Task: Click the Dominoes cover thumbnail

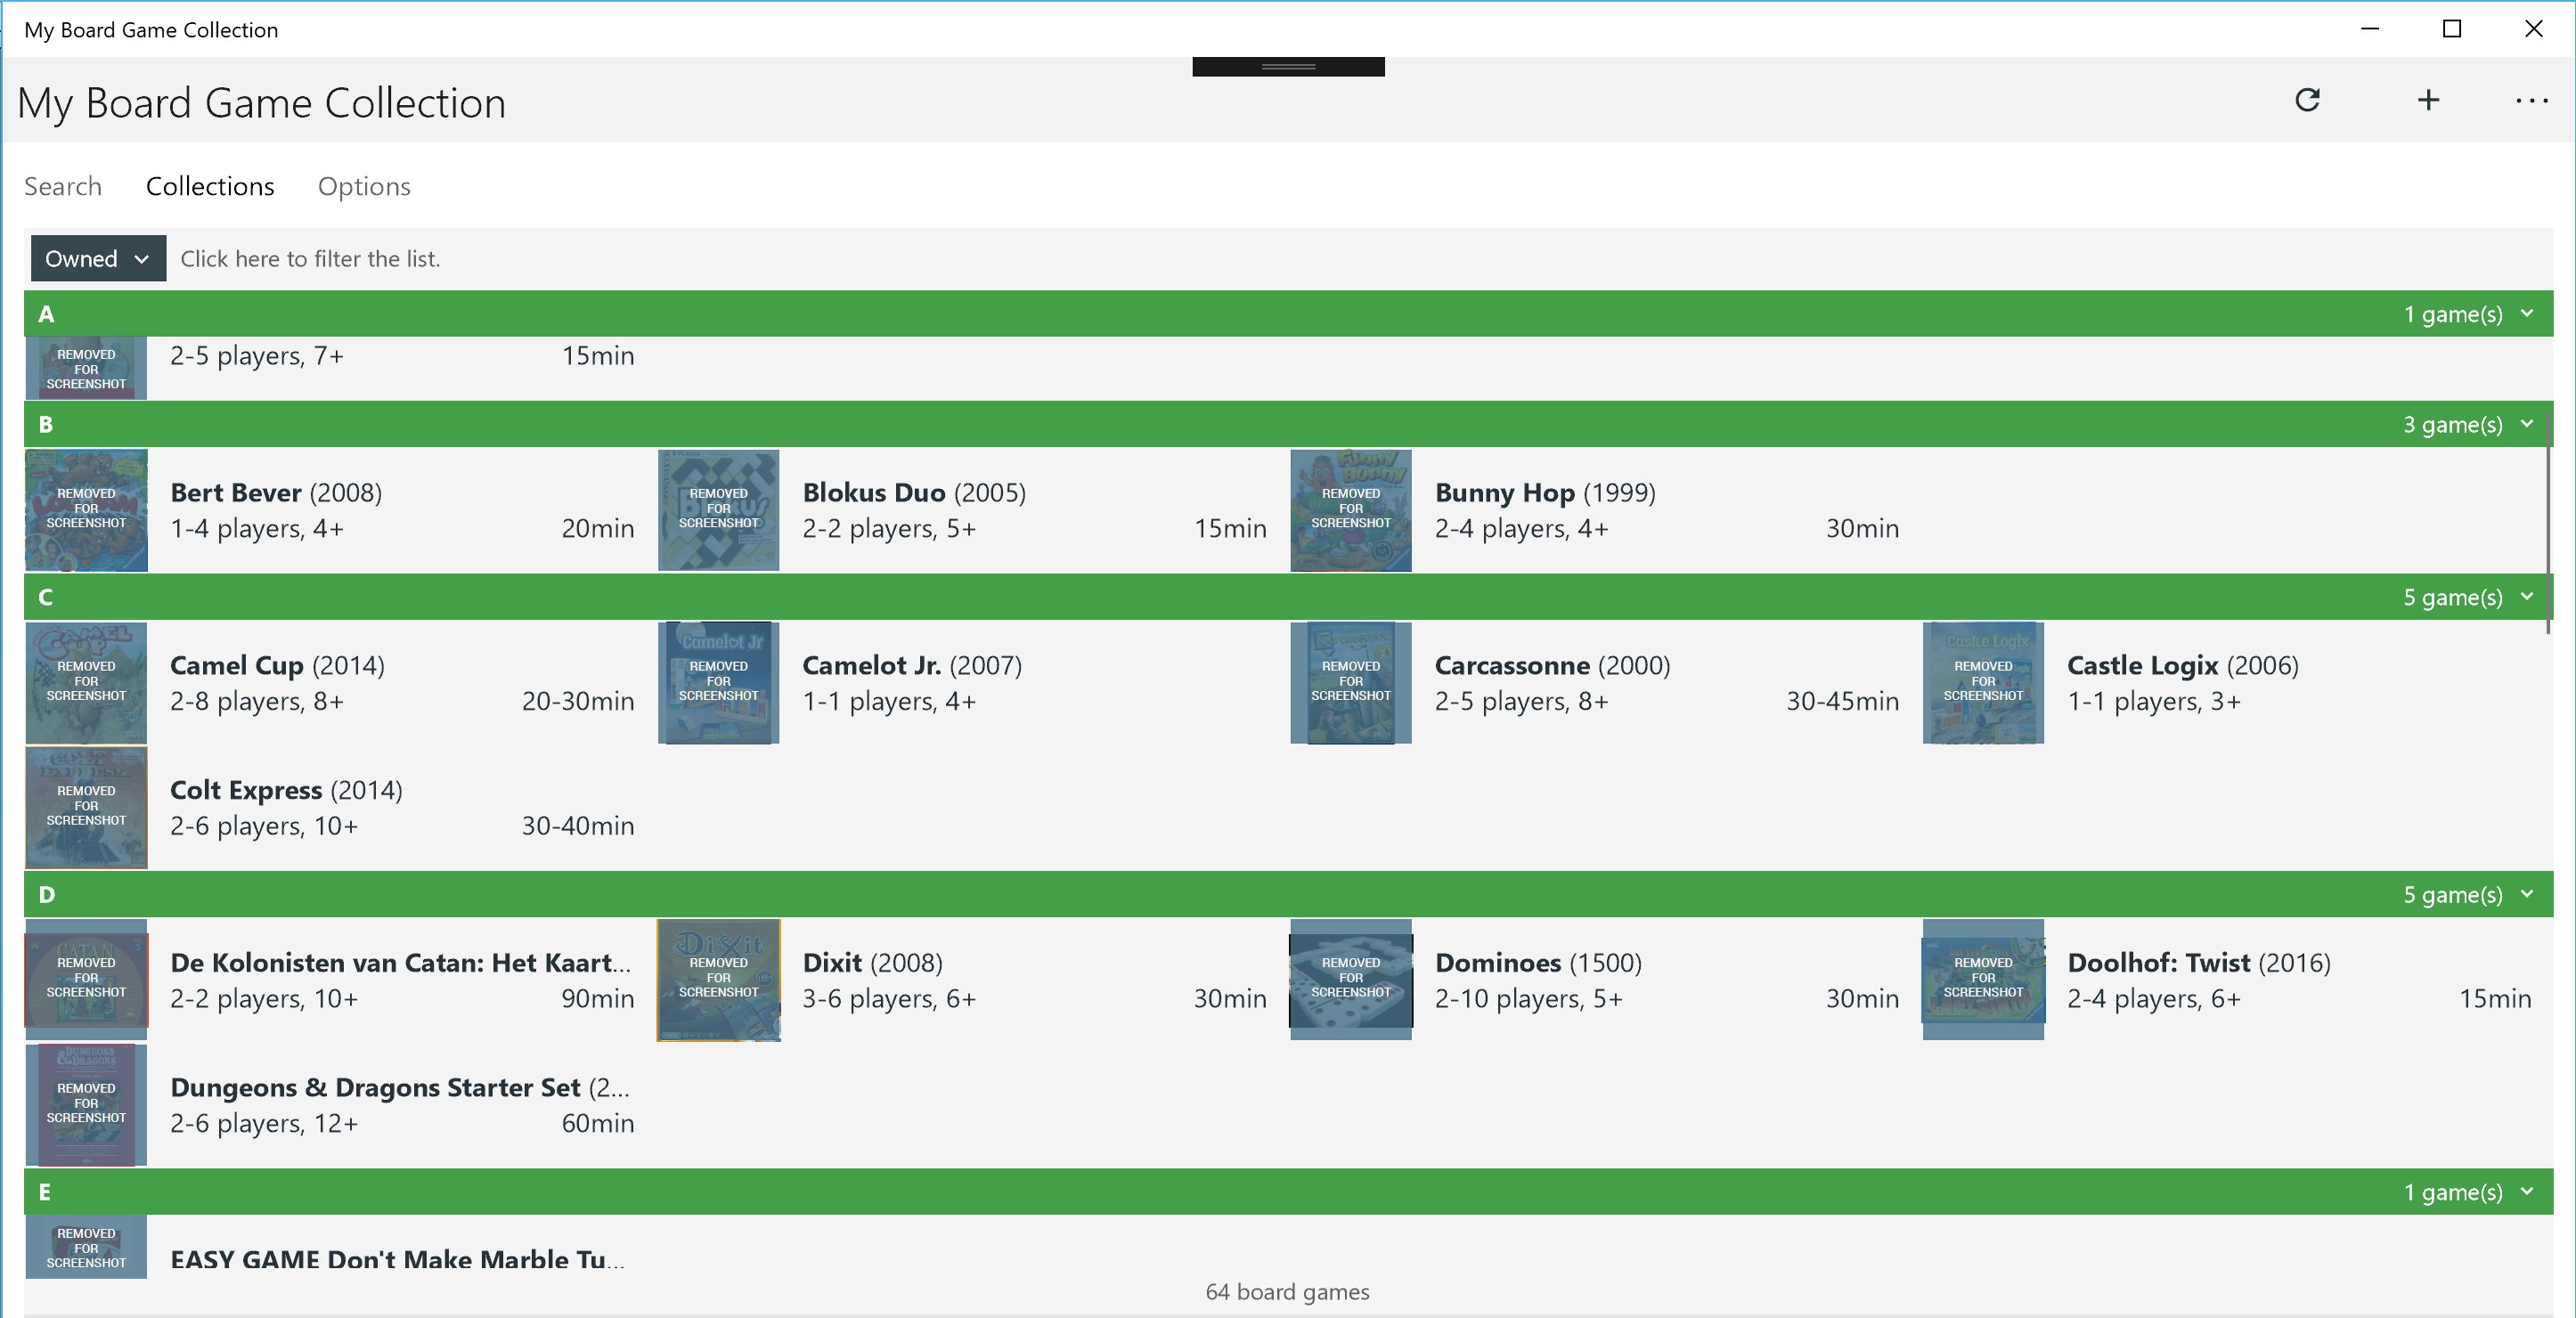Action: (x=1350, y=980)
